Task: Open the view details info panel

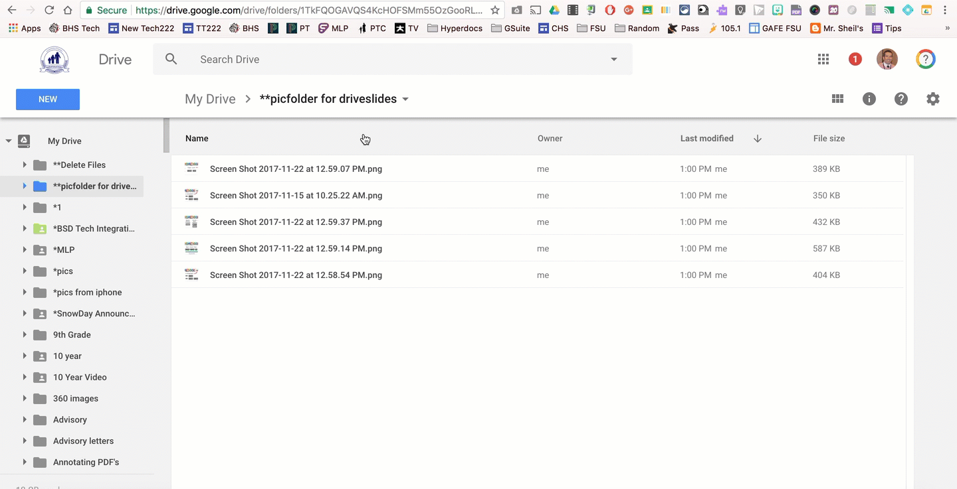Action: pyautogui.click(x=869, y=99)
